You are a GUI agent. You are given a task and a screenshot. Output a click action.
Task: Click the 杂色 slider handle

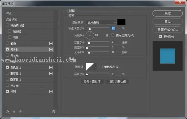tap(87, 74)
